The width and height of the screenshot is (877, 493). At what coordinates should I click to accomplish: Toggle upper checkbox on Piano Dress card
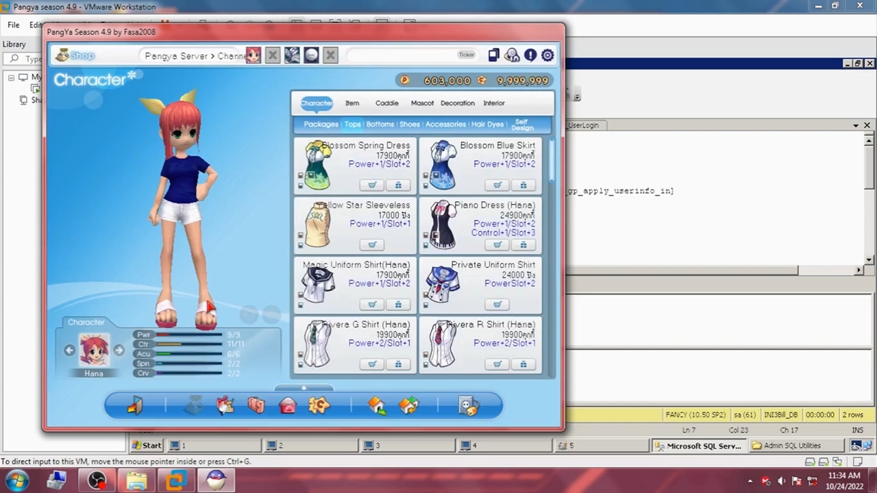click(425, 236)
